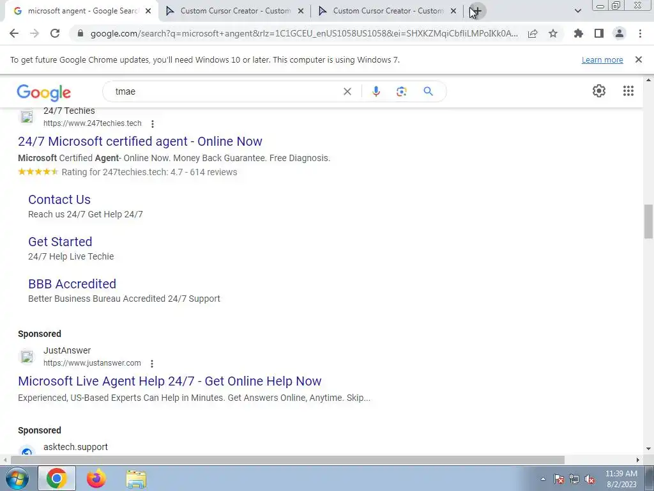
Task: Open 24/7 Microsoft certified agent result
Action: (x=140, y=141)
